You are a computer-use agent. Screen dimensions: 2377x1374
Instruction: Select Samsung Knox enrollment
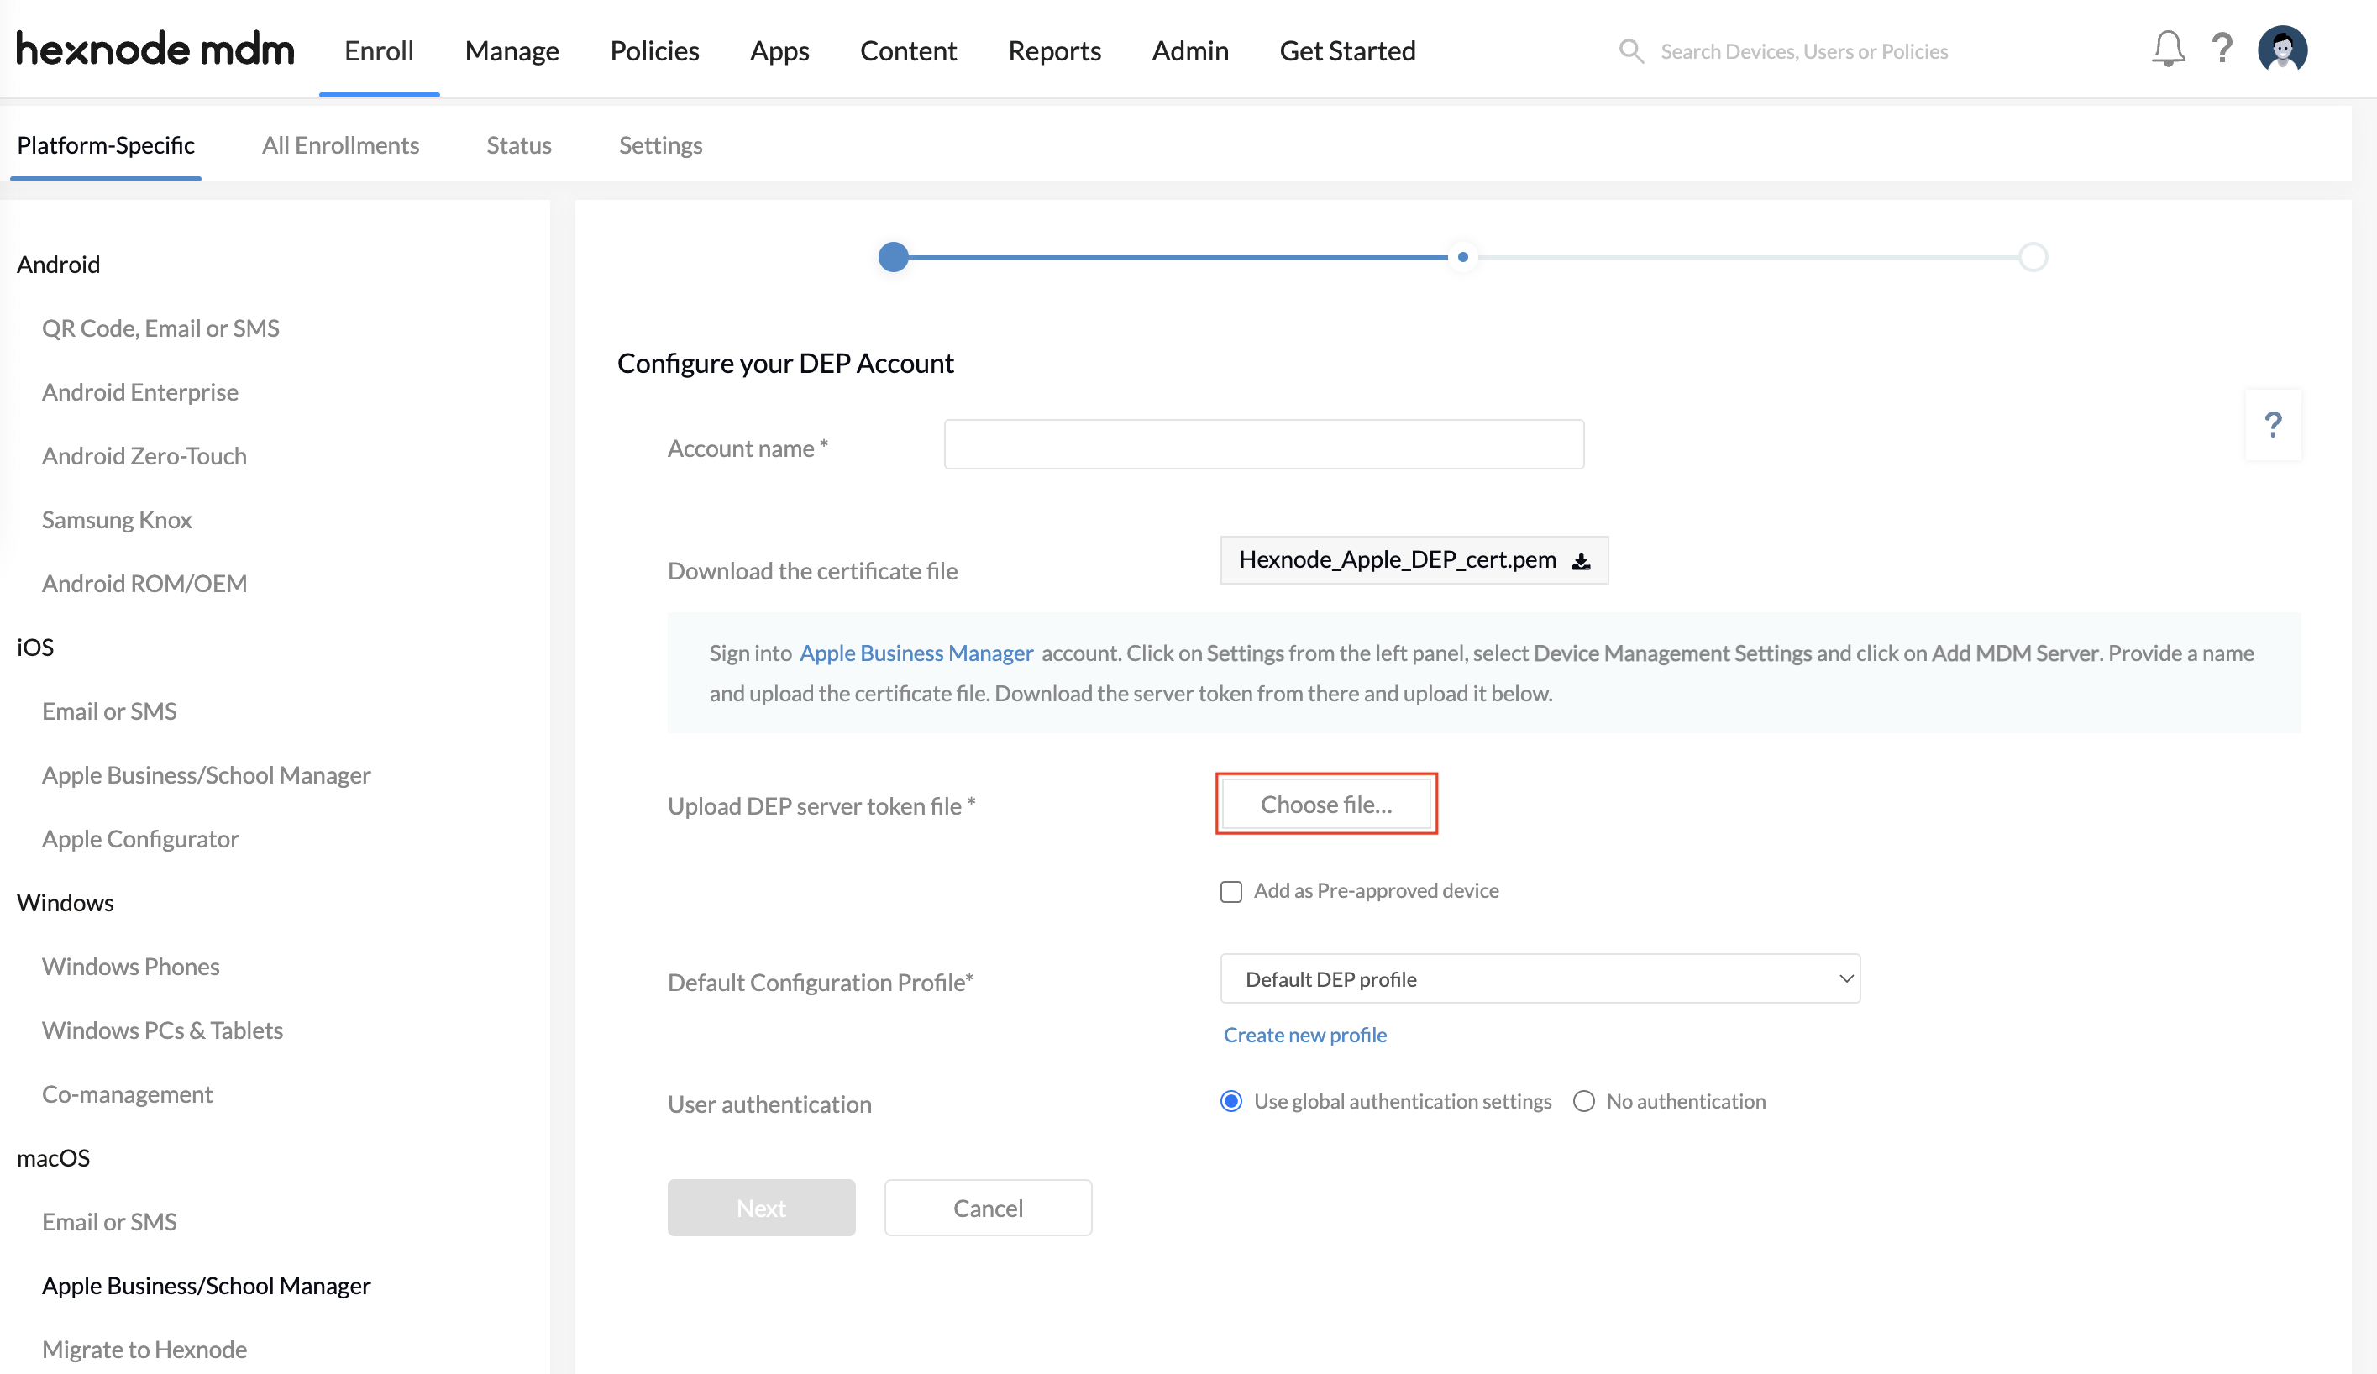pos(116,520)
